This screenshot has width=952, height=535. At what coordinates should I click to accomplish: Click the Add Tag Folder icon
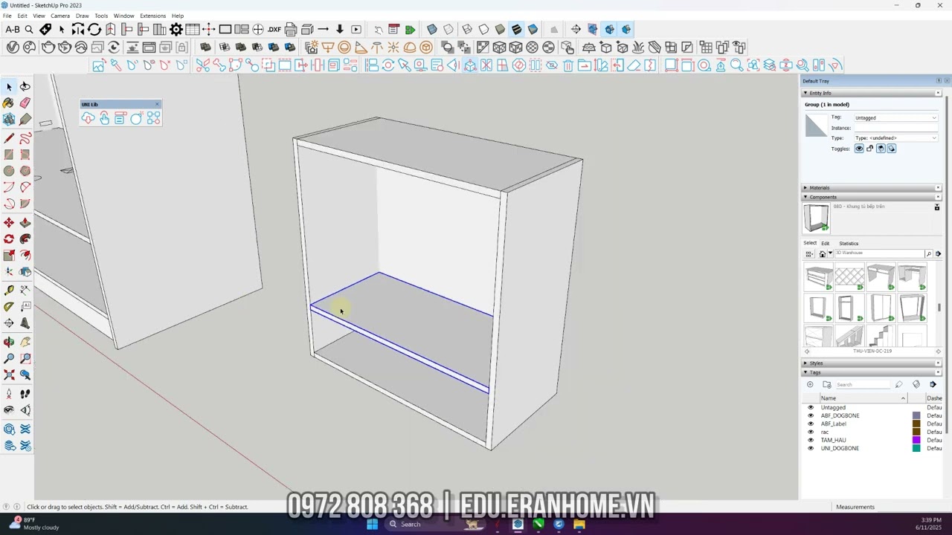tap(827, 384)
